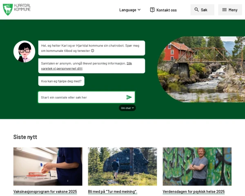Screen dimensions: 245x196
Task: Click the green send arrow icon
Action: (x=129, y=97)
